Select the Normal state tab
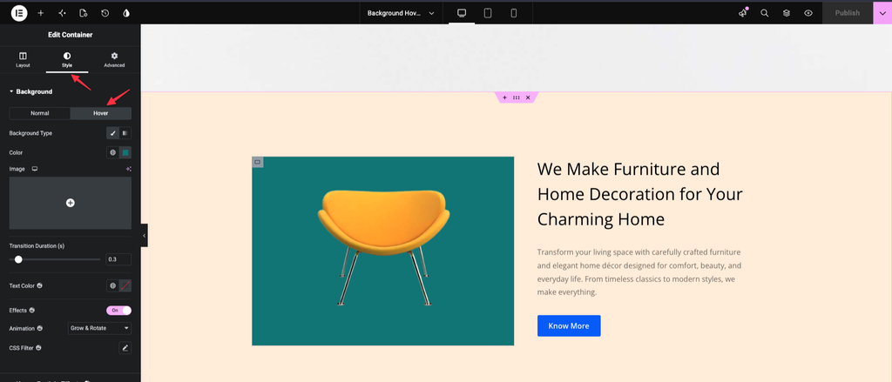892x382 pixels. [40, 113]
